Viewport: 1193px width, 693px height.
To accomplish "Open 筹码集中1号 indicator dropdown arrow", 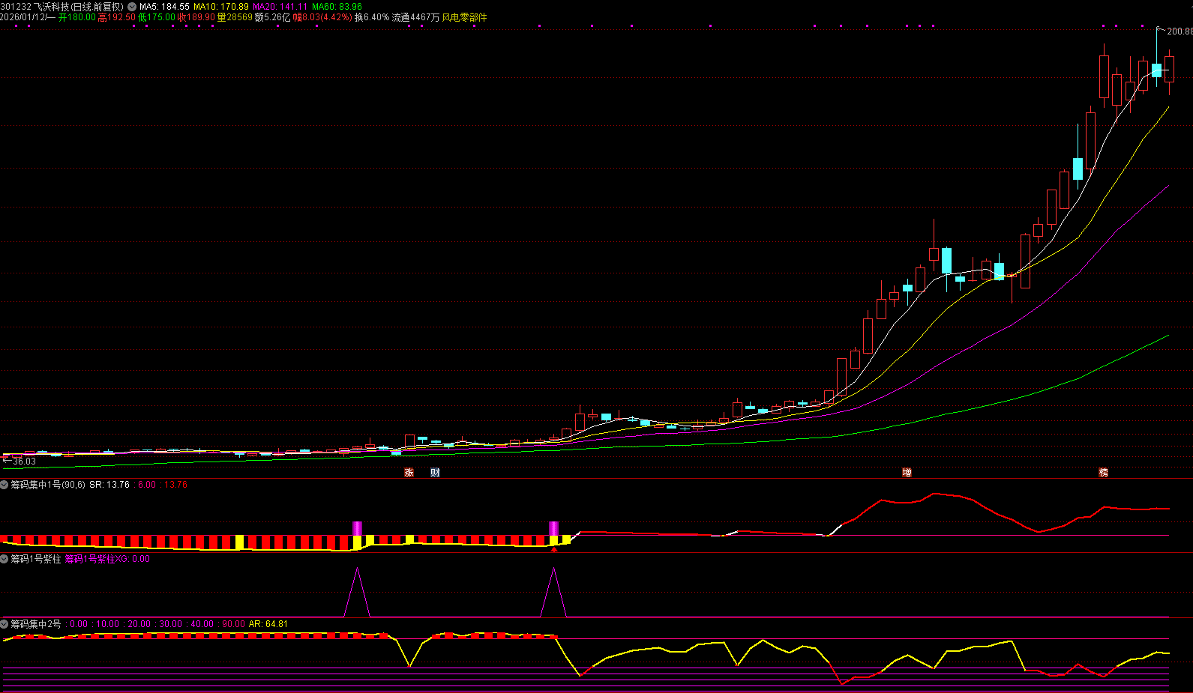I will tap(4, 485).
